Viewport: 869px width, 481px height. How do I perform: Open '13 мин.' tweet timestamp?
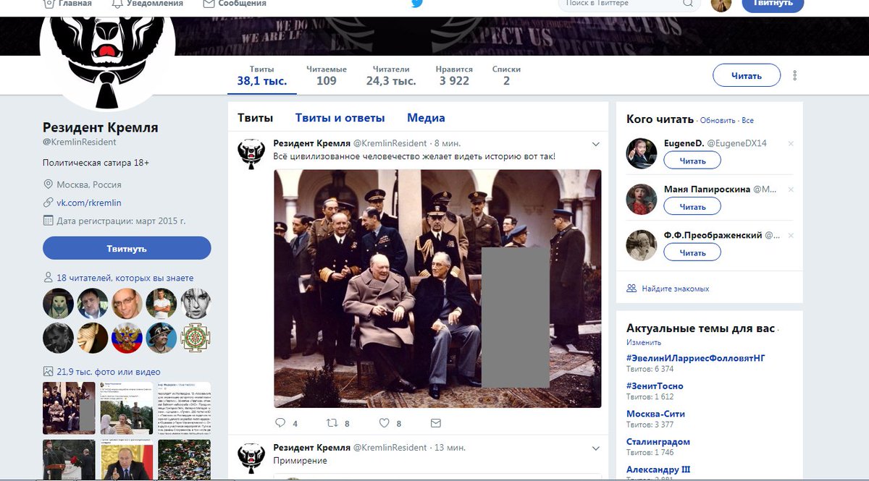(x=449, y=447)
